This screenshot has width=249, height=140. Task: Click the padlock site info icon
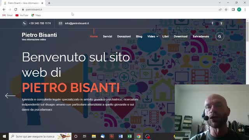click(23, 9)
